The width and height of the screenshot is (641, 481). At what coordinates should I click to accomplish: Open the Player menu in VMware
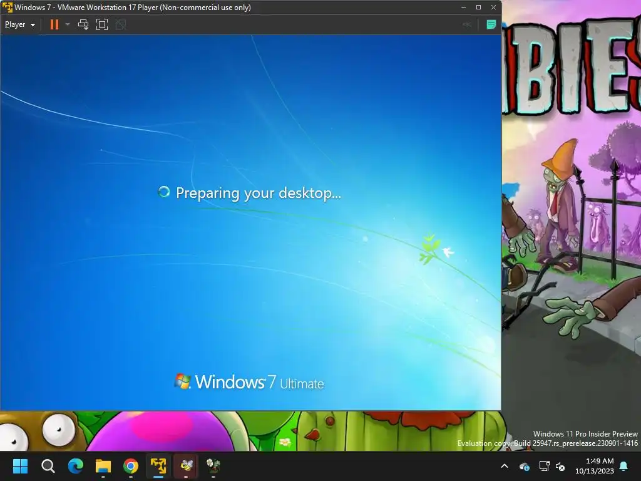[x=19, y=24]
